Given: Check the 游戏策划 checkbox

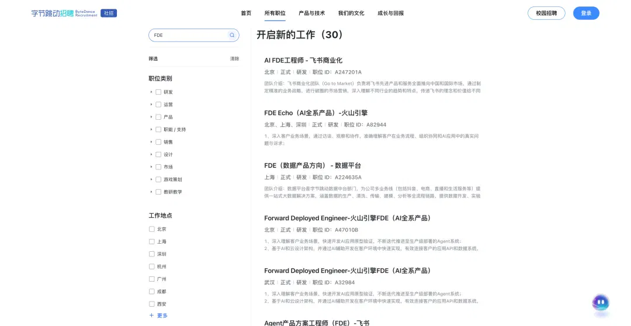Looking at the screenshot, I should pos(158,179).
